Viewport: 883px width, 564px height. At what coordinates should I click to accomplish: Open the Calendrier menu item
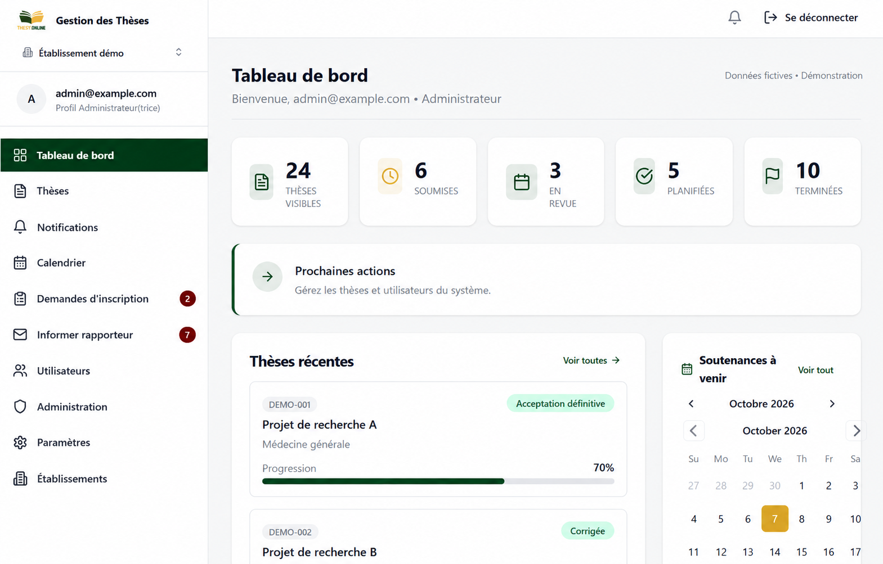(104, 263)
